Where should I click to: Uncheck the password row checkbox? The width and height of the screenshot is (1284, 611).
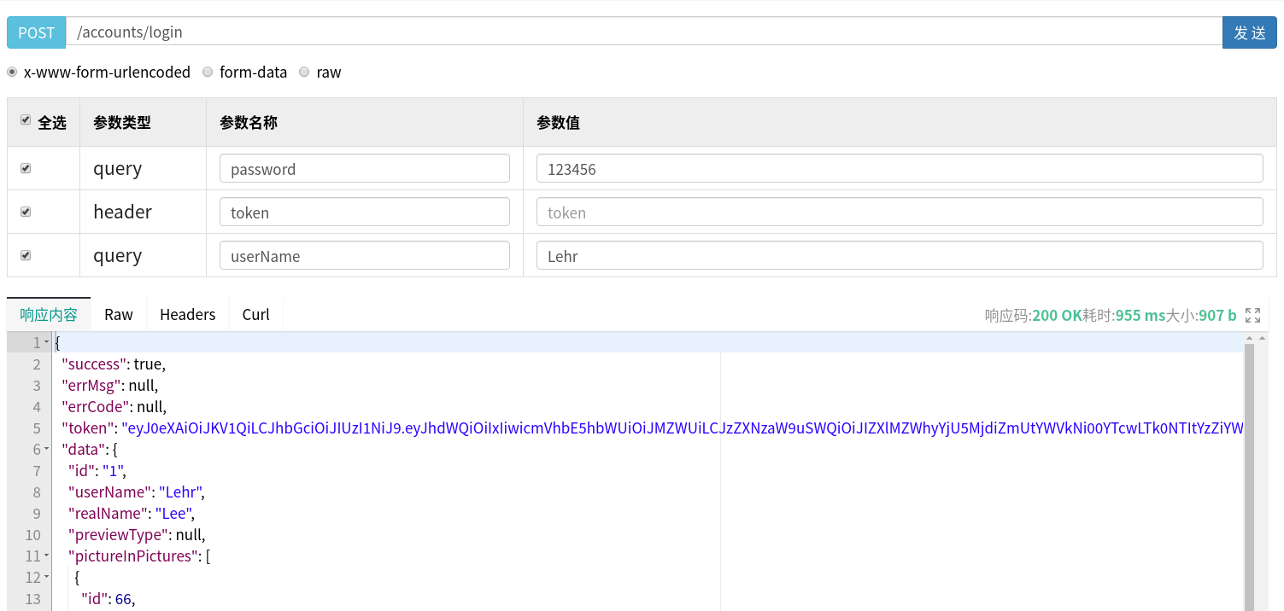(26, 168)
